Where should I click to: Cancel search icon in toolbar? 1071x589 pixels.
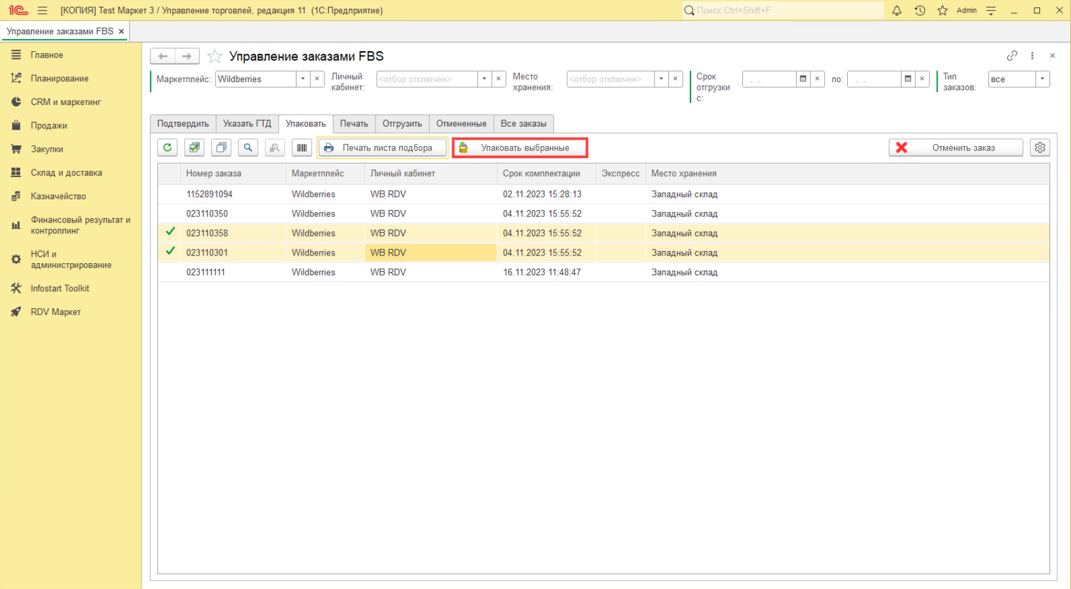(275, 147)
